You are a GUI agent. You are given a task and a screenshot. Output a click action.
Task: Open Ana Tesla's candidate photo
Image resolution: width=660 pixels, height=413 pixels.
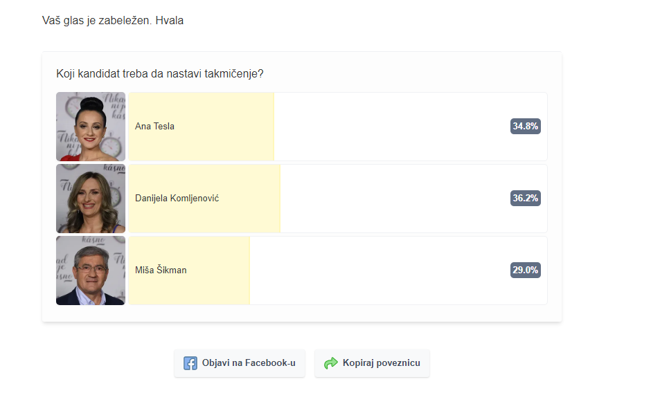tap(91, 127)
